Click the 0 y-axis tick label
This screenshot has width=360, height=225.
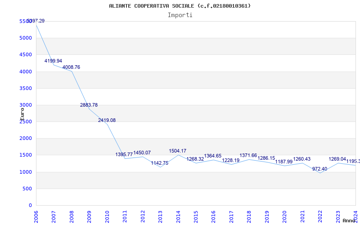point(30,205)
